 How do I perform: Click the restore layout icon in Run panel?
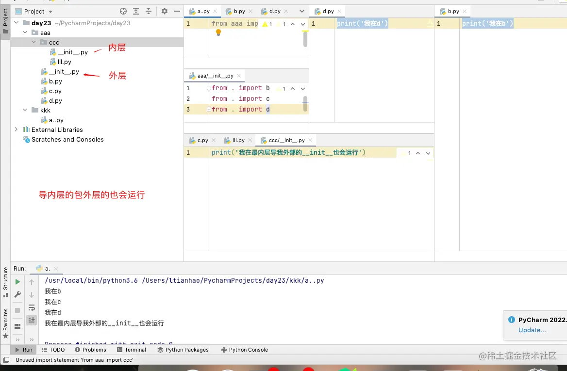tap(17, 326)
